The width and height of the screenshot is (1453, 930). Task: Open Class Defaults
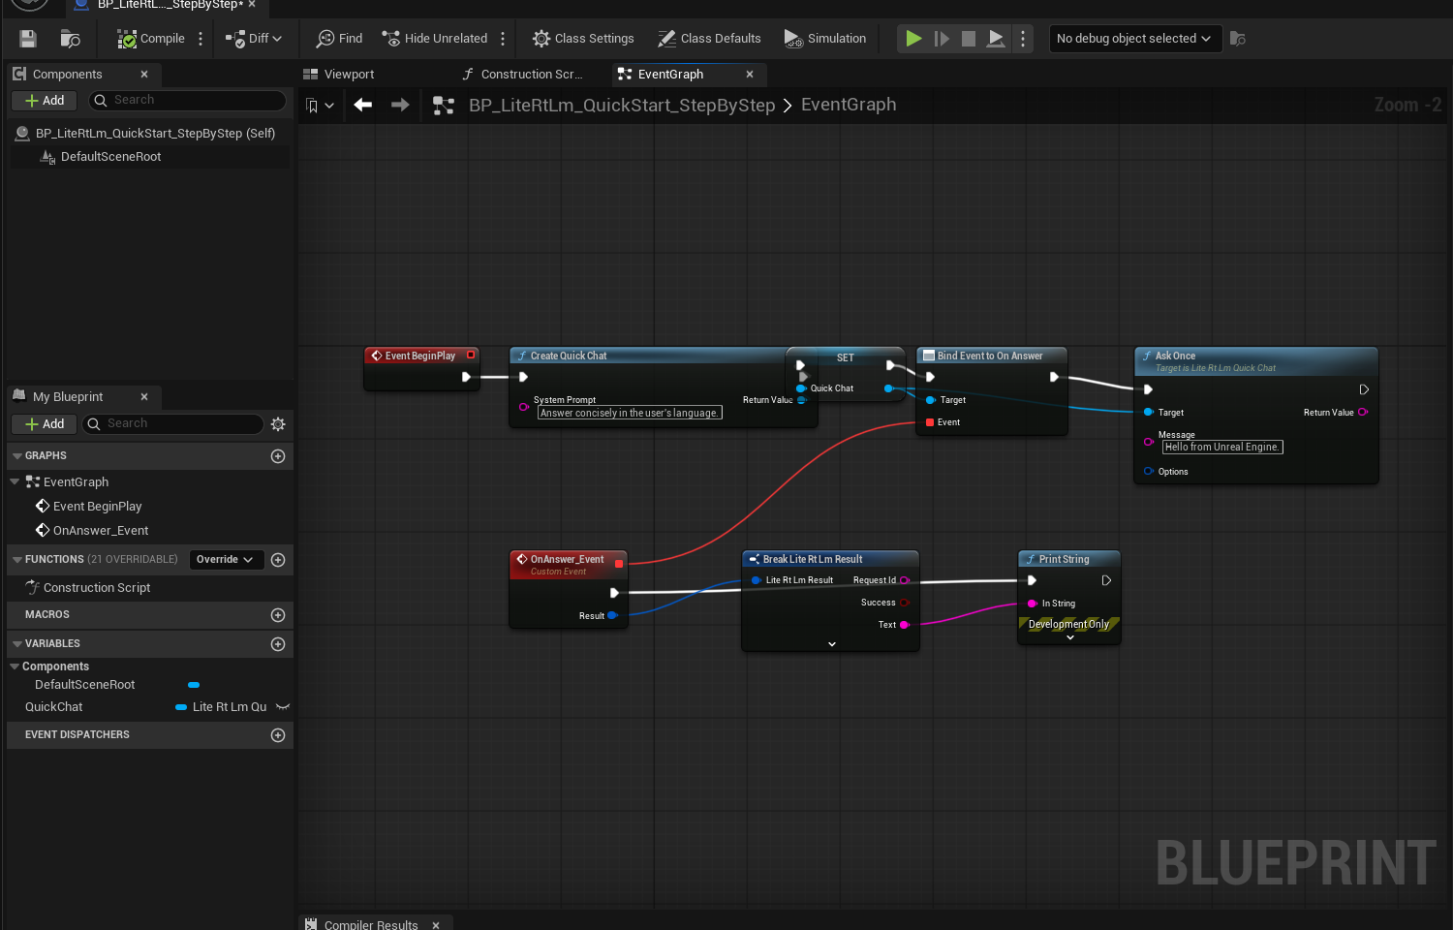pos(709,39)
